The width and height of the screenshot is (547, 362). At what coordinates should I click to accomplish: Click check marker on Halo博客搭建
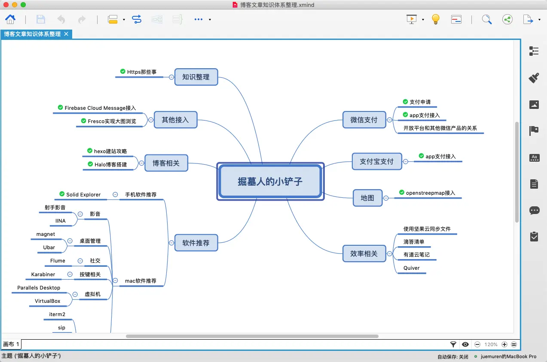pyautogui.click(x=90, y=164)
